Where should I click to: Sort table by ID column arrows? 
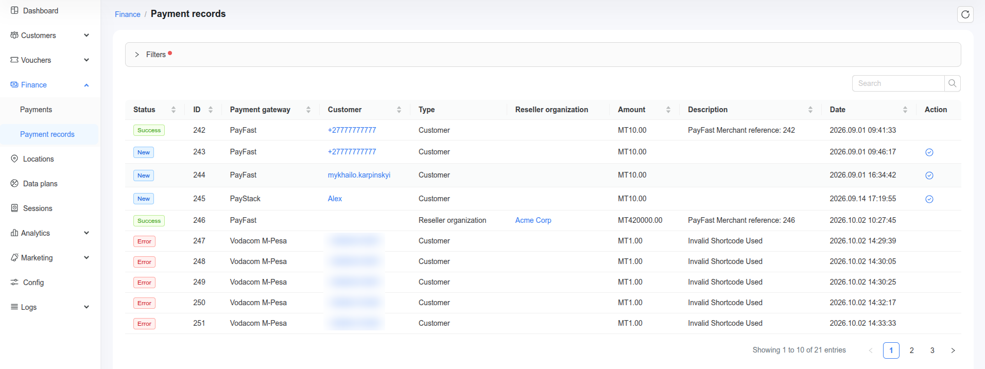[x=211, y=110]
